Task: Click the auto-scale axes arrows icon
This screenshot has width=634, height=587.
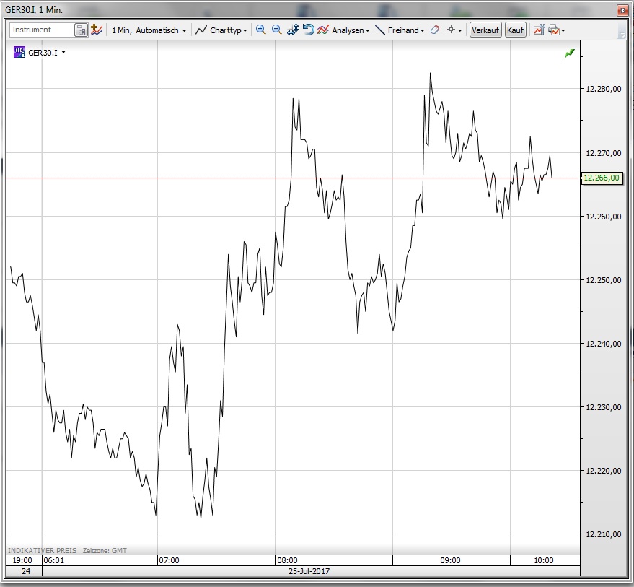Action: click(293, 30)
